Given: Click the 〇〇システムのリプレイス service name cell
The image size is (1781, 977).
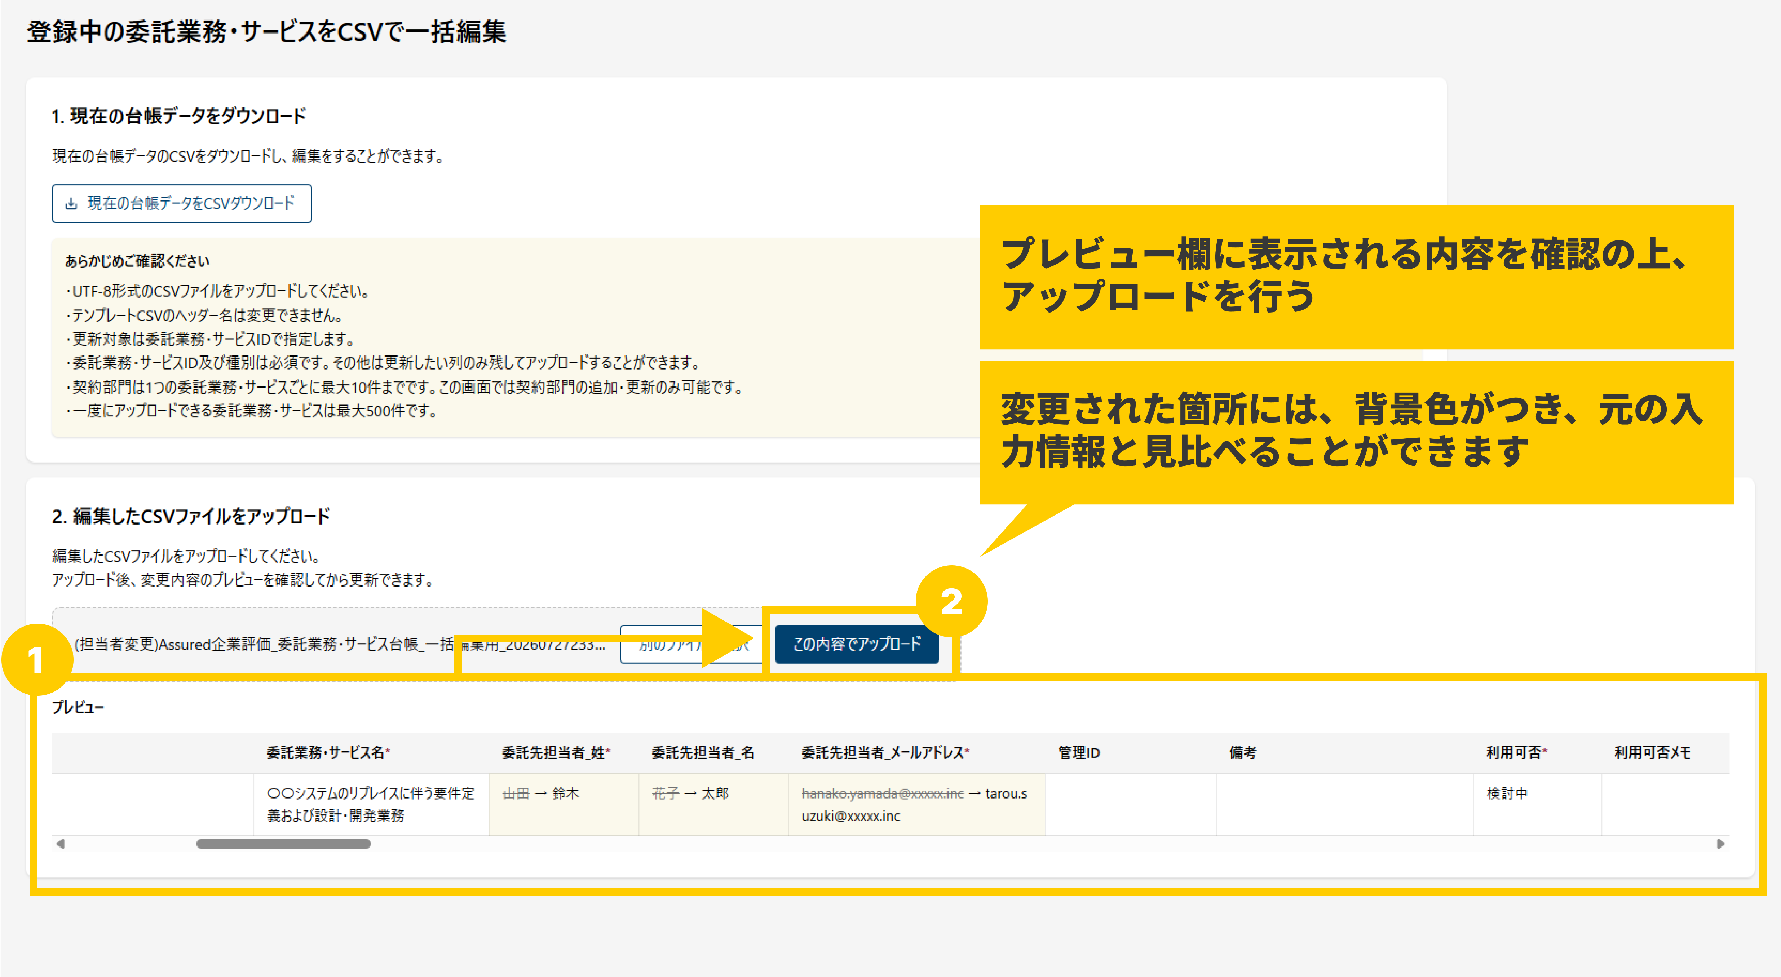Looking at the screenshot, I should point(371,804).
